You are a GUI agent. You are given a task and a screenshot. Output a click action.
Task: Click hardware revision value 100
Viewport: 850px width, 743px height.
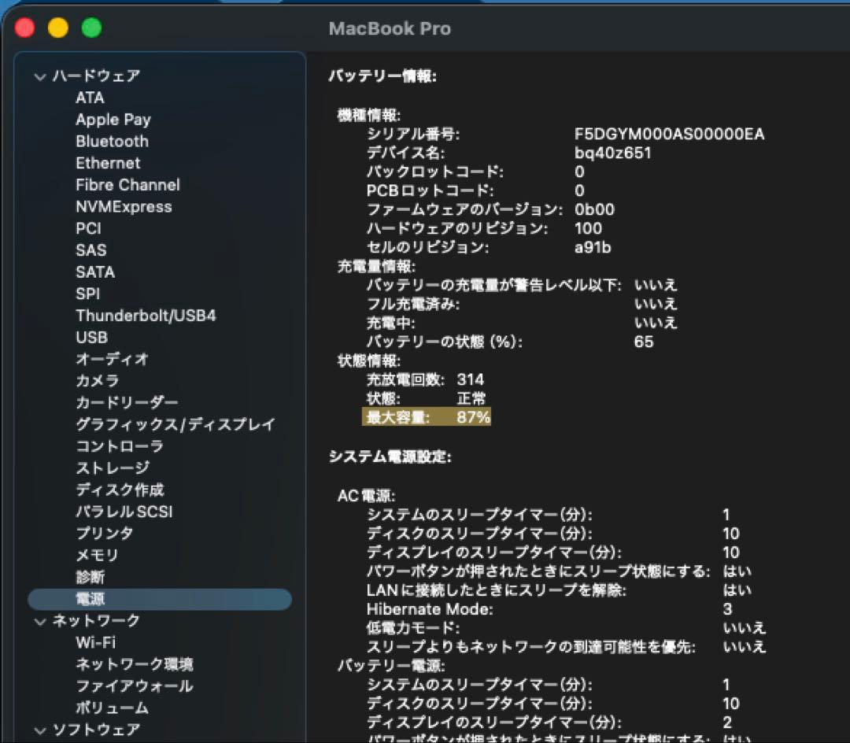point(588,228)
